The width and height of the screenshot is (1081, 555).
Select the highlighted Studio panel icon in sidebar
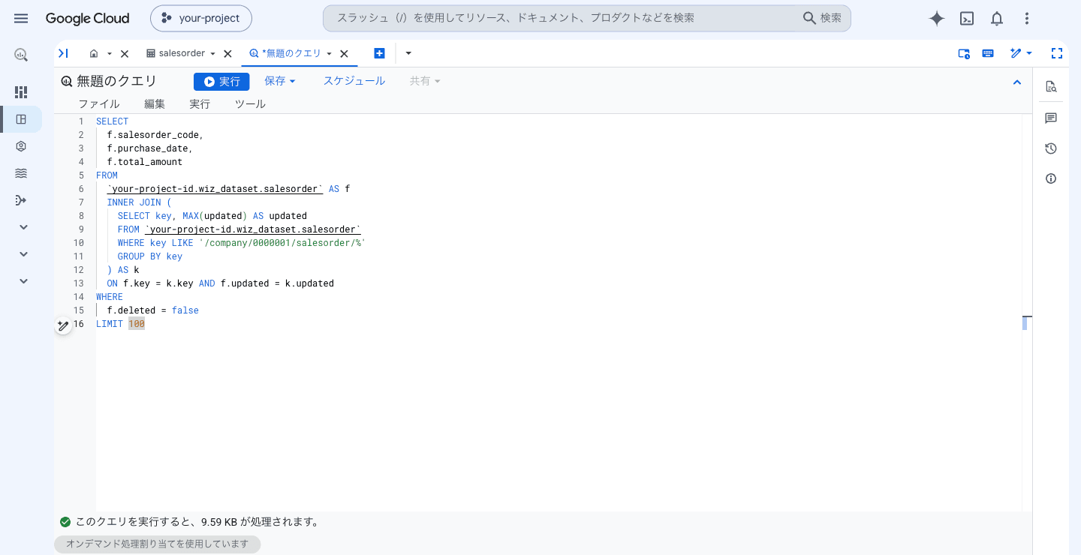click(21, 119)
